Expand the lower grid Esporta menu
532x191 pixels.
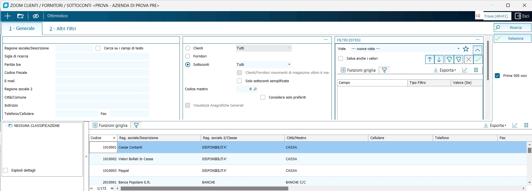pos(495,125)
